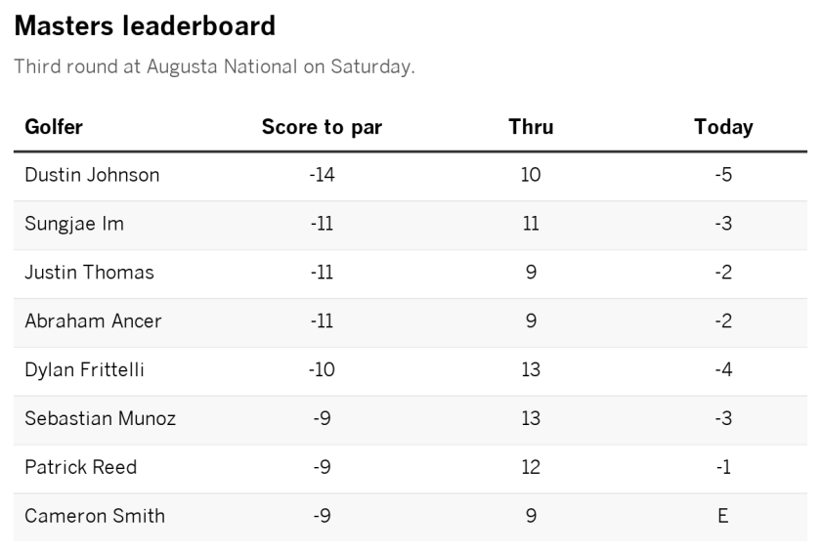Click Dustin Johnson's -14 score to par
Viewport: 821px width, 555px height.
(322, 176)
